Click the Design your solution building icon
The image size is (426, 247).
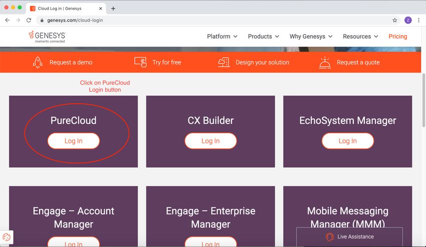click(224, 62)
